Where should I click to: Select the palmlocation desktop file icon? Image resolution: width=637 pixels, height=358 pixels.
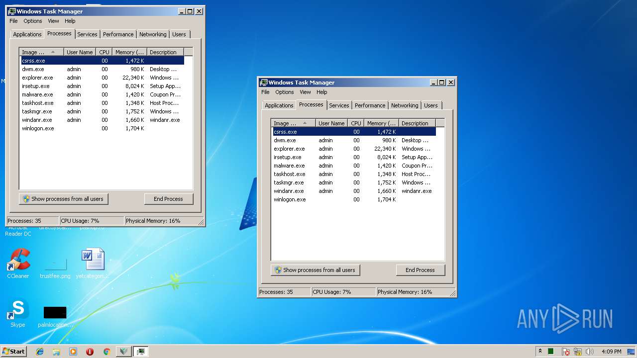pyautogui.click(x=55, y=317)
